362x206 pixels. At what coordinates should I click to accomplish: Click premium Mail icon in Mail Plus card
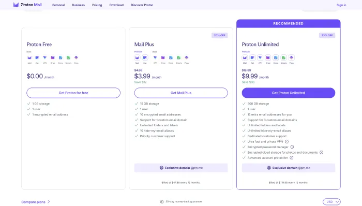(x=138, y=57)
